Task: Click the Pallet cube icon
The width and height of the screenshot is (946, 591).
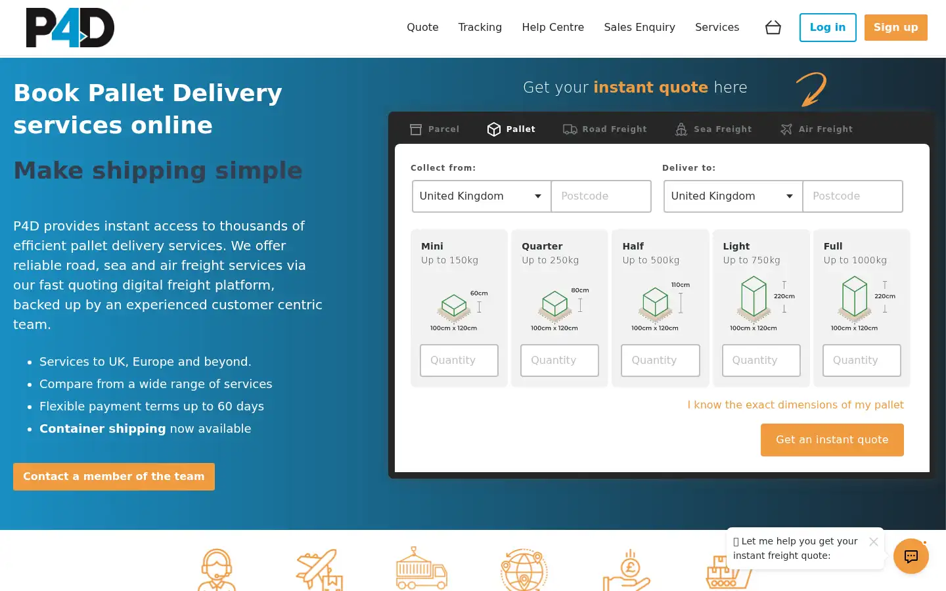Action: click(494, 129)
